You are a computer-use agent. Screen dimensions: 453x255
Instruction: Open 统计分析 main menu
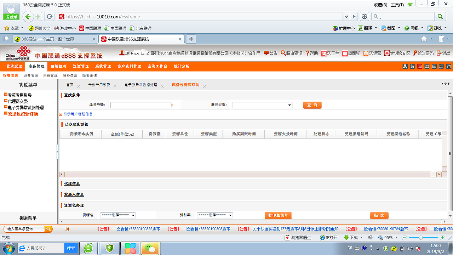(x=182, y=66)
